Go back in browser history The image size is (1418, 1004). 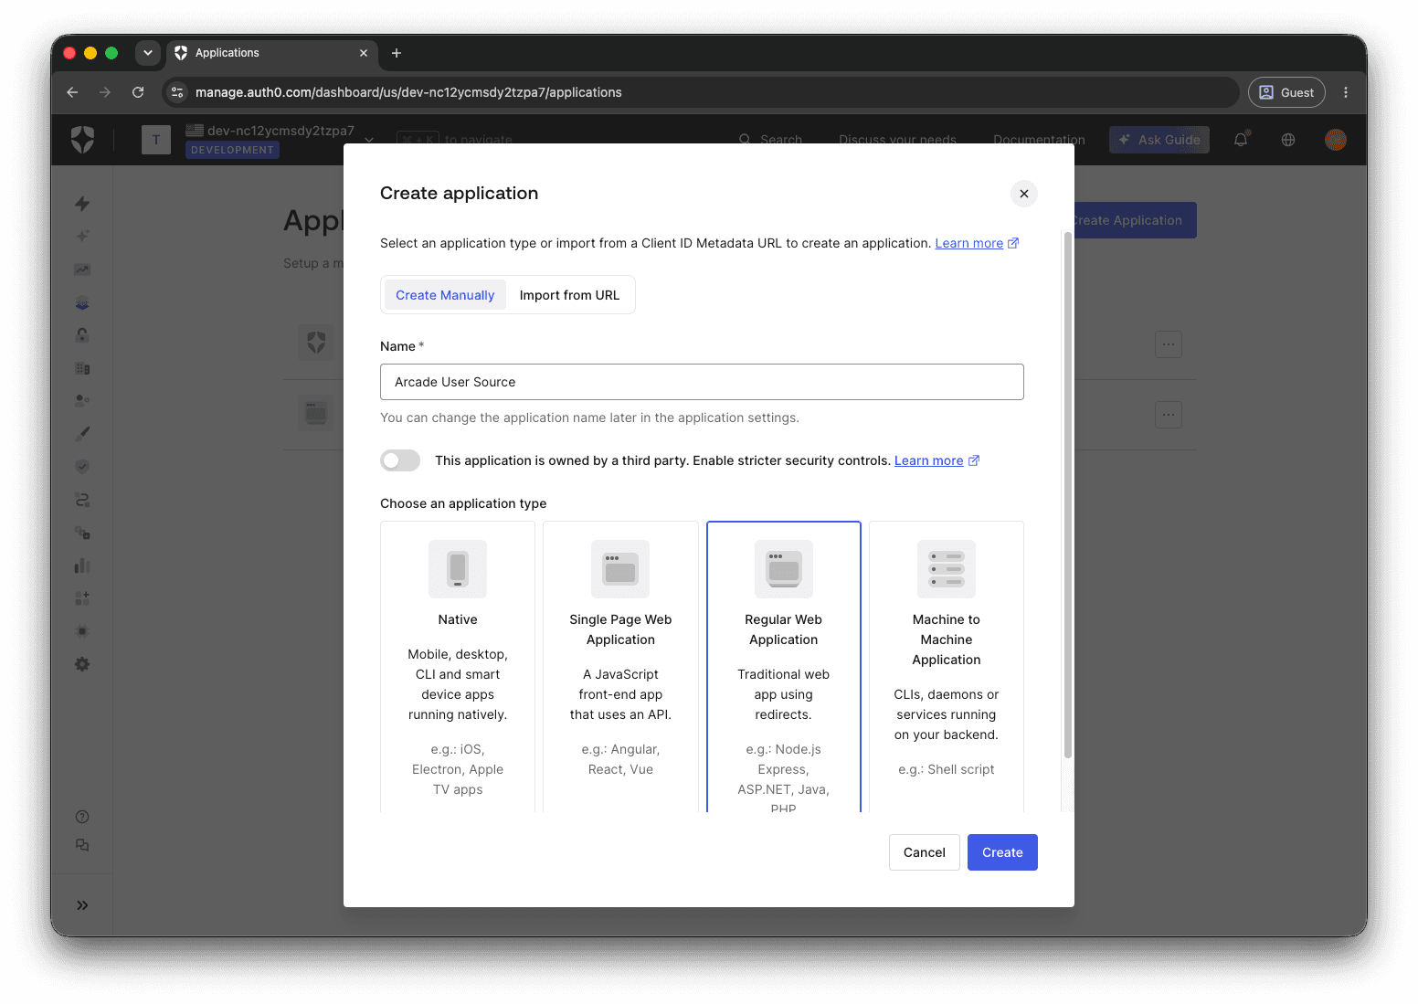[x=72, y=92]
